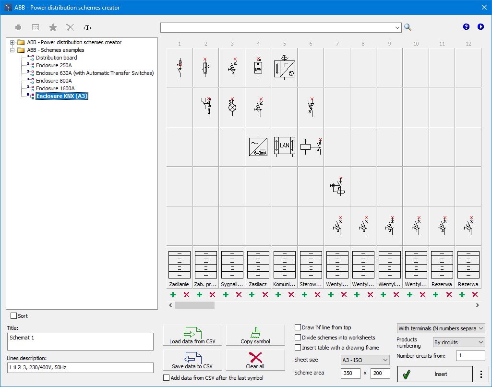
Task: Open Insert button's three-dot options
Action: click(481, 374)
